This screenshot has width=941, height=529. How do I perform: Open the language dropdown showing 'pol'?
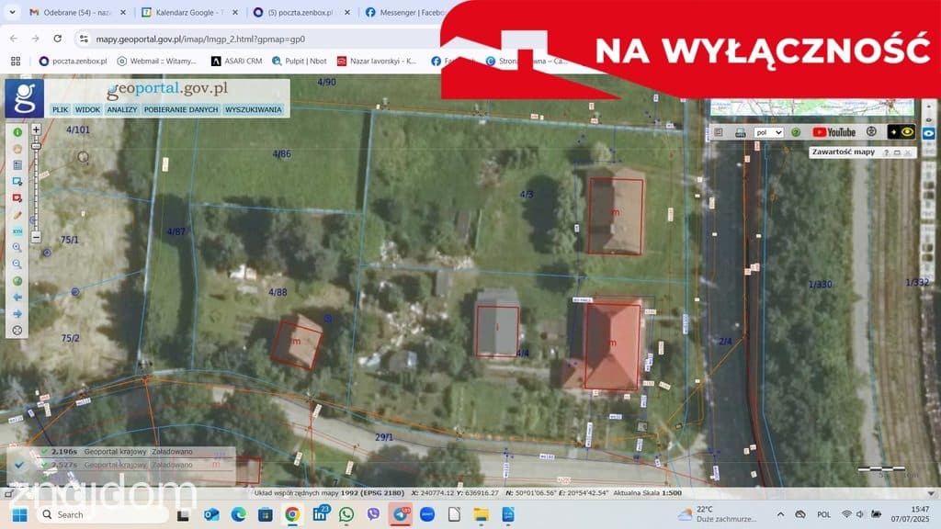(769, 132)
